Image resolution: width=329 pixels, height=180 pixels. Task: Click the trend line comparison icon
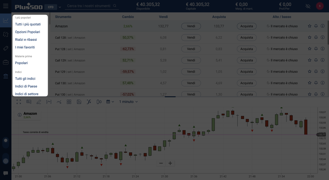point(59,102)
